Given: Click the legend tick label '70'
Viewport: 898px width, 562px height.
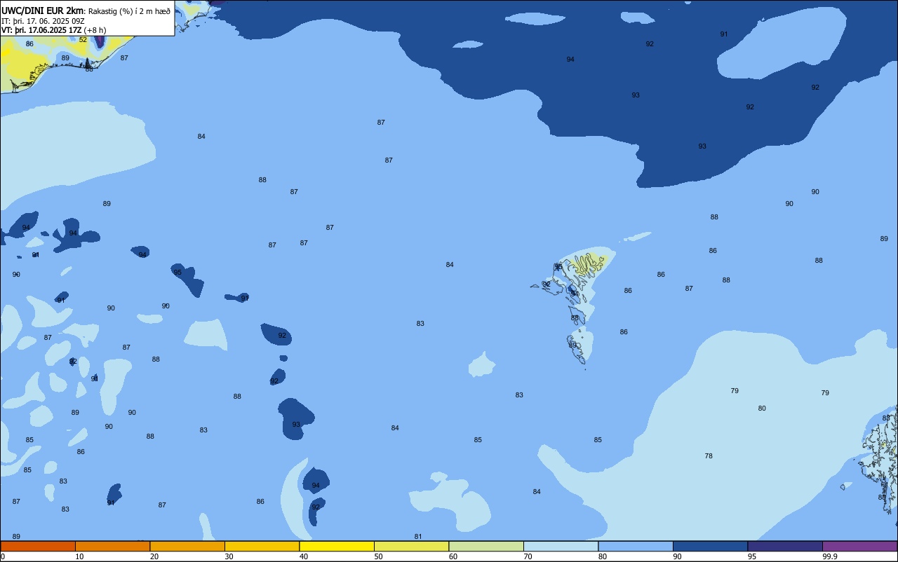Looking at the screenshot, I should click(528, 556).
